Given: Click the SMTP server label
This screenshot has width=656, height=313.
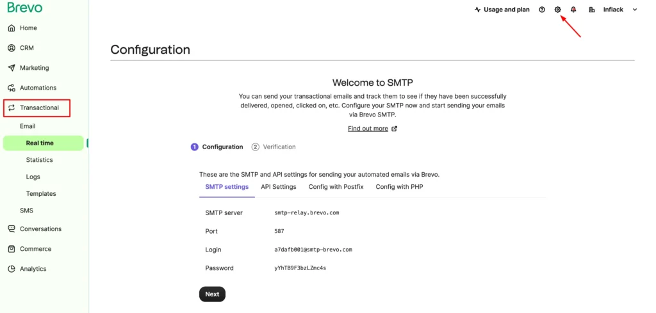Looking at the screenshot, I should coord(224,213).
